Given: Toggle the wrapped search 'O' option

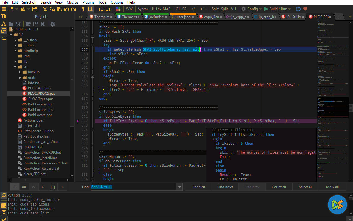Looking at the screenshot, I should tap(43, 187).
